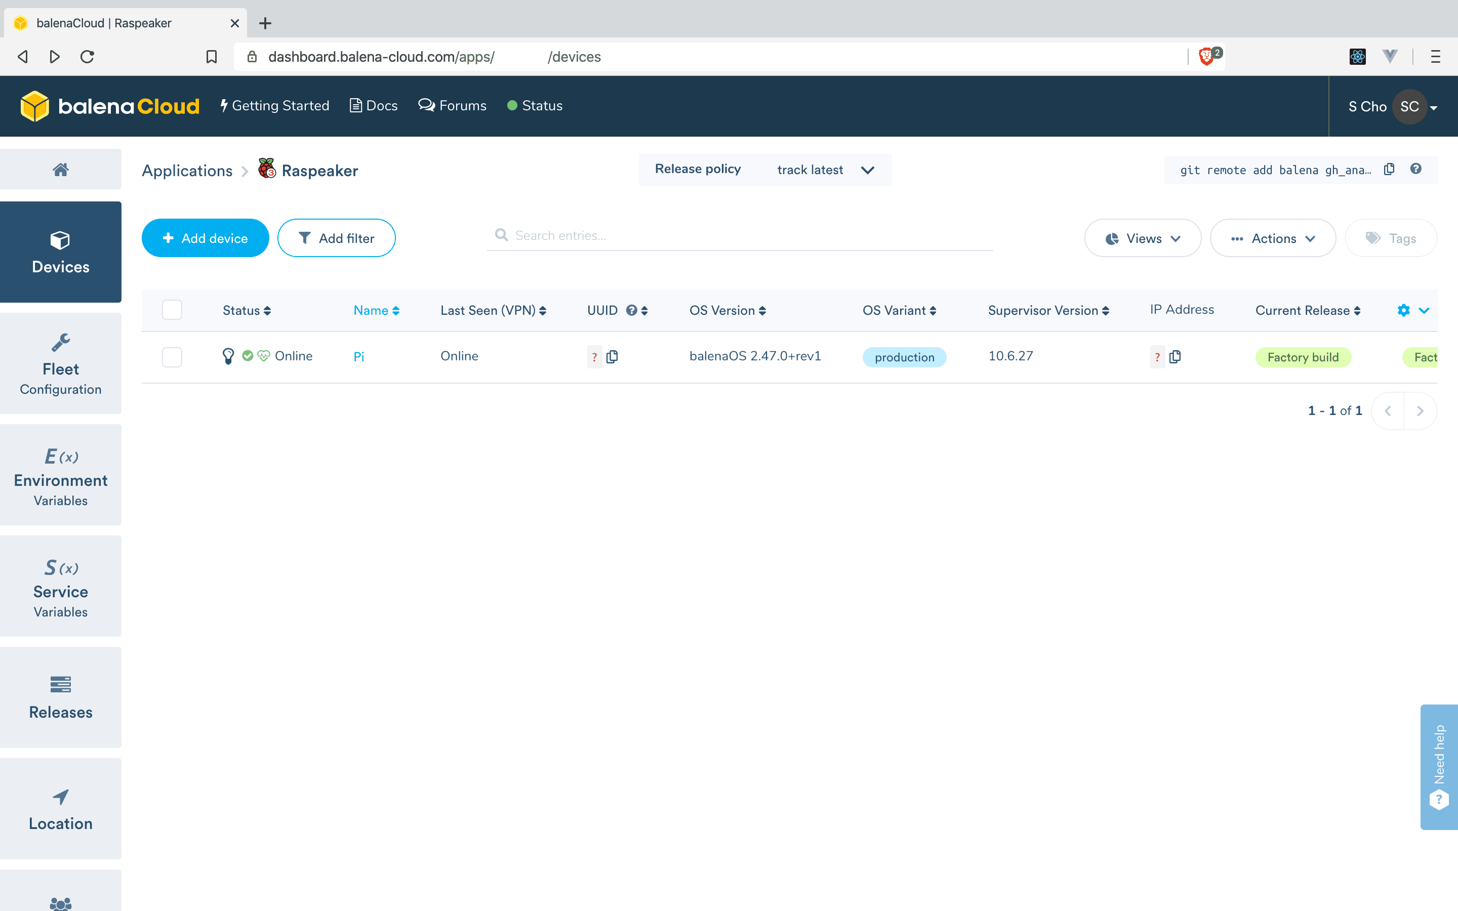Open the Actions dropdown menu

coord(1272,238)
